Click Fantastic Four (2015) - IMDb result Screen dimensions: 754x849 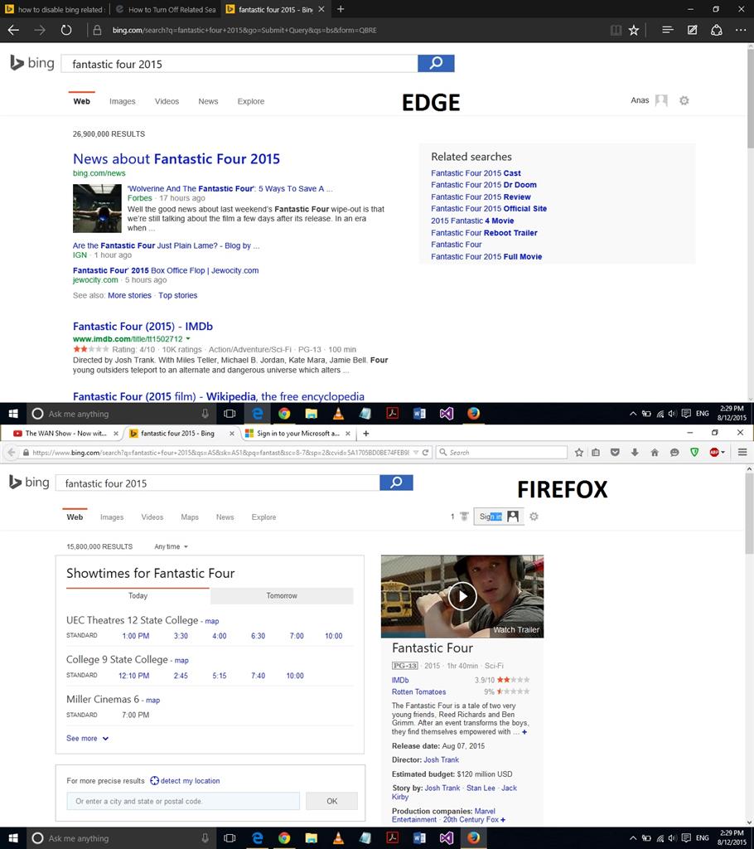click(143, 327)
